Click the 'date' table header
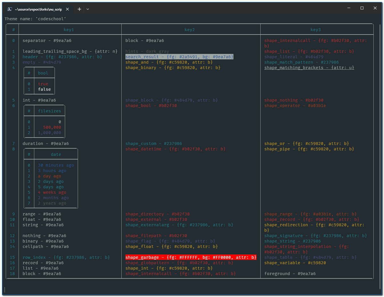 tap(56, 154)
